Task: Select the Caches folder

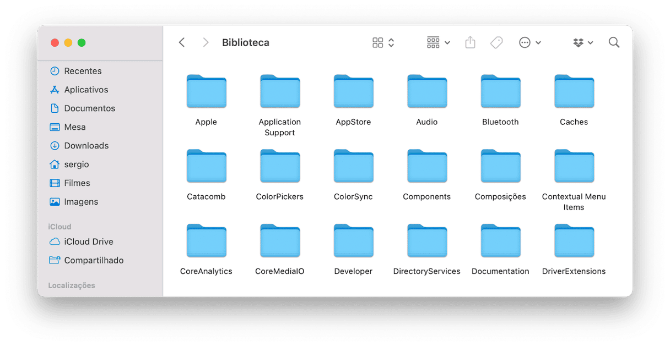Action: (574, 91)
